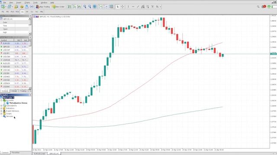Image resolution: width=277 pixels, height=155 pixels.
Task: Tile chart windows with grid icon
Action: 95,7
